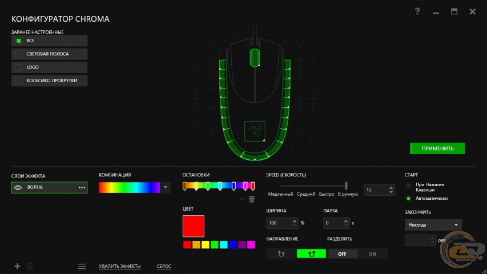The height and width of the screenshot is (274, 487).
Task: Select the yellow gradient stop marker
Action: 196,187
